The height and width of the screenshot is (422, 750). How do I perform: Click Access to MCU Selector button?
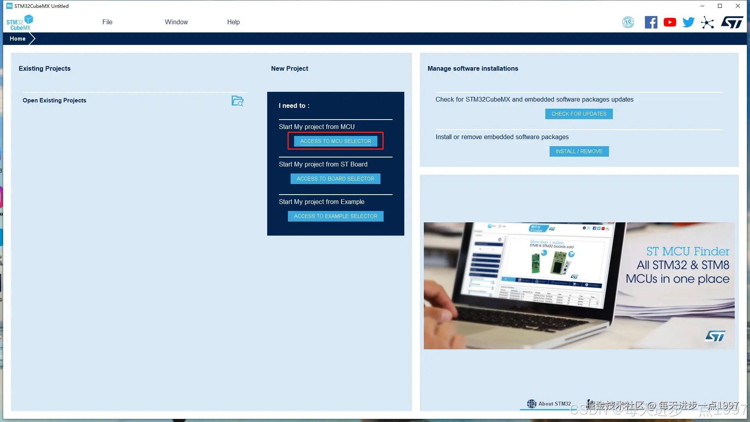click(336, 141)
